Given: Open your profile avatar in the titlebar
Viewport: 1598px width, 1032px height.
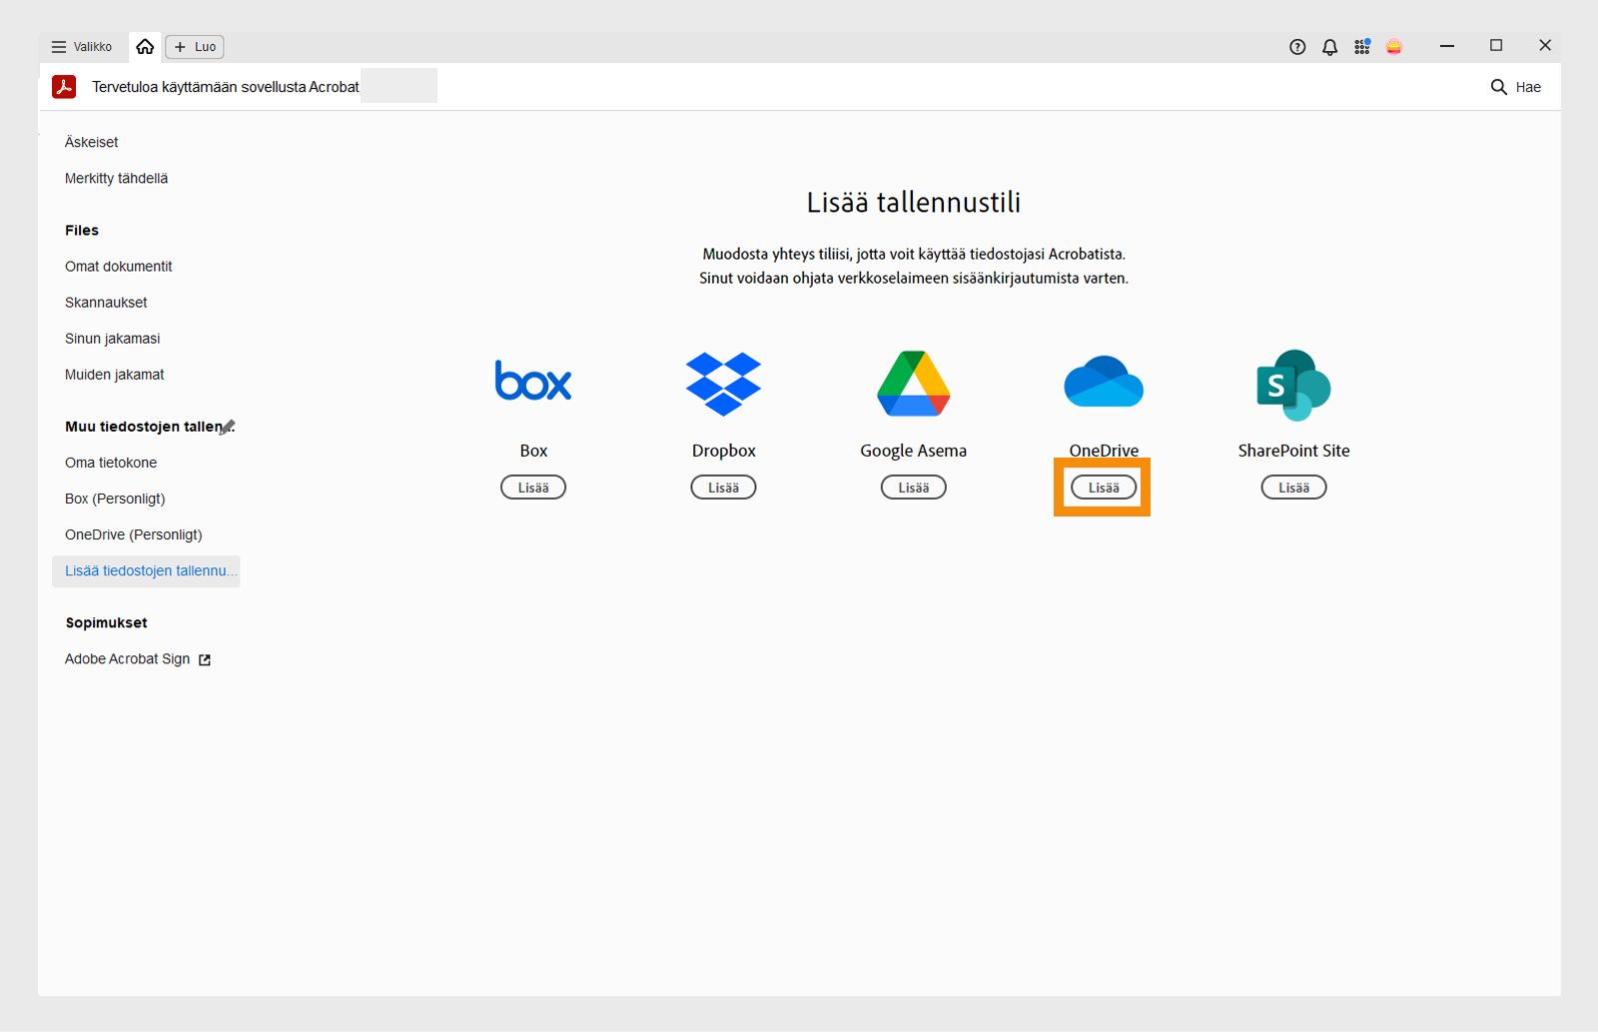Looking at the screenshot, I should click(1394, 46).
